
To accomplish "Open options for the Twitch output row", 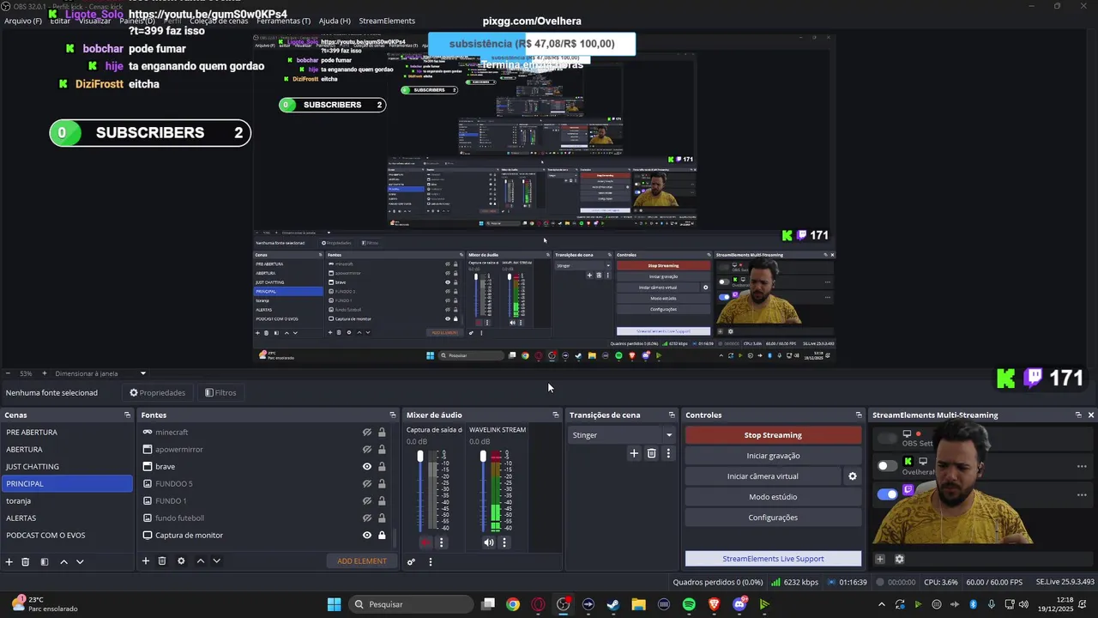I will pos(1082,494).
